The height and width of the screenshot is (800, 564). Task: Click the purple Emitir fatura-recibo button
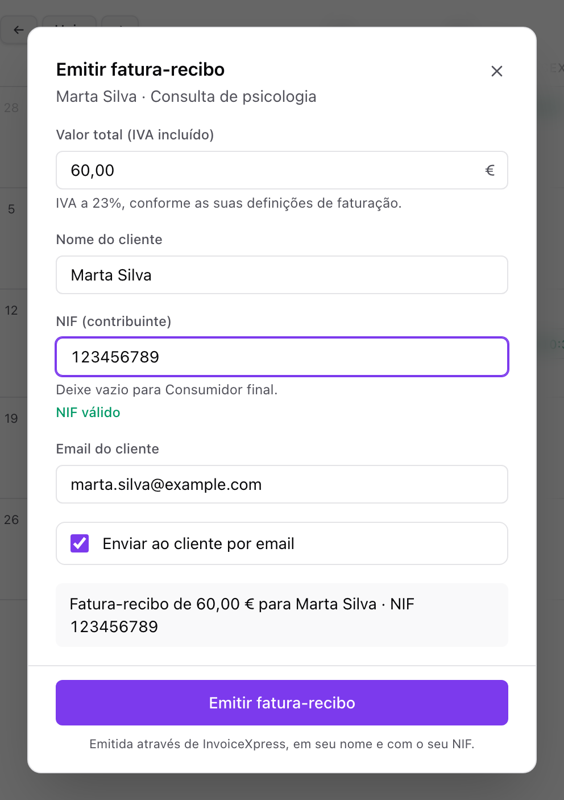[282, 703]
